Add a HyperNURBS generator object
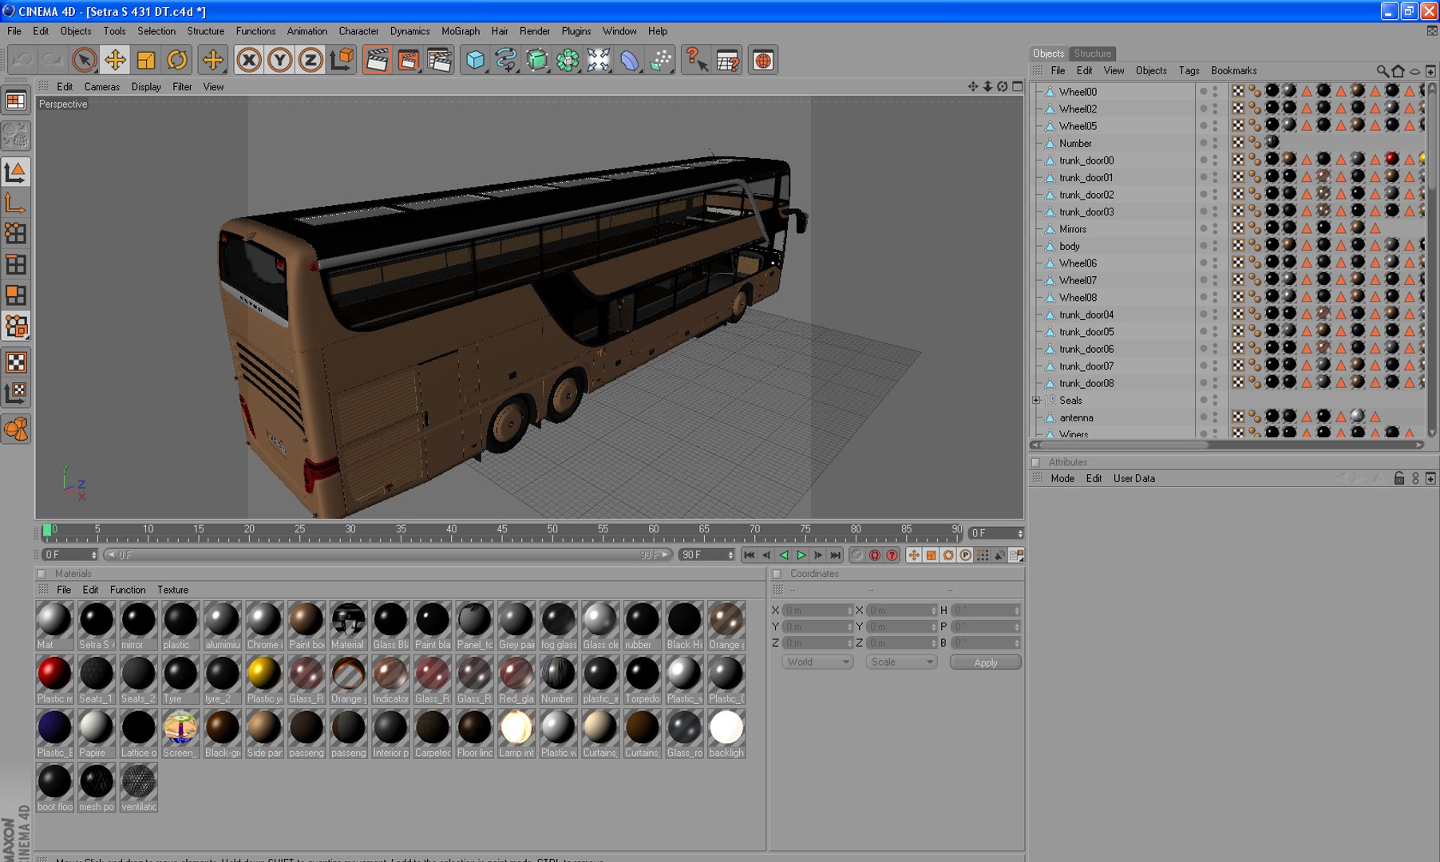This screenshot has height=862, width=1440. click(537, 60)
